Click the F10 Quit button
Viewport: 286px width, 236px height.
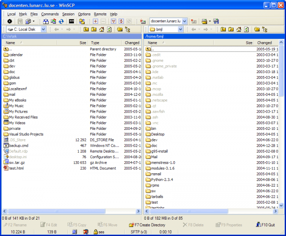pyautogui.click(x=265, y=225)
